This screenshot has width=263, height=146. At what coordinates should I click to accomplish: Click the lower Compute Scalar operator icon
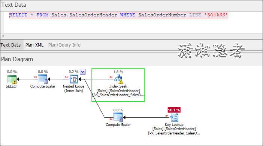click(118, 117)
